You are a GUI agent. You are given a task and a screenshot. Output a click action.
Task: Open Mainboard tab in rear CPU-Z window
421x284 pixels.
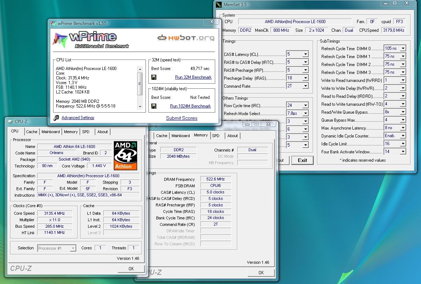(x=181, y=136)
